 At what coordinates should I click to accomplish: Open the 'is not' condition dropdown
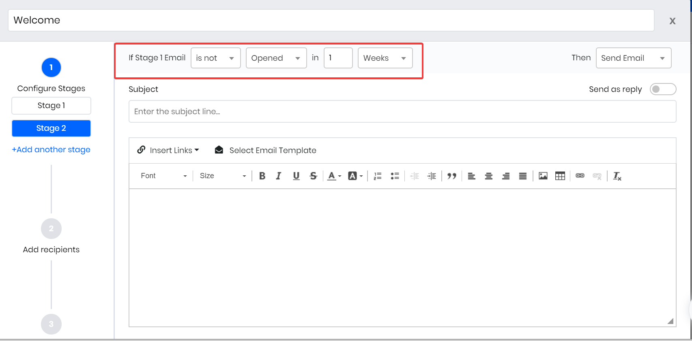click(215, 58)
